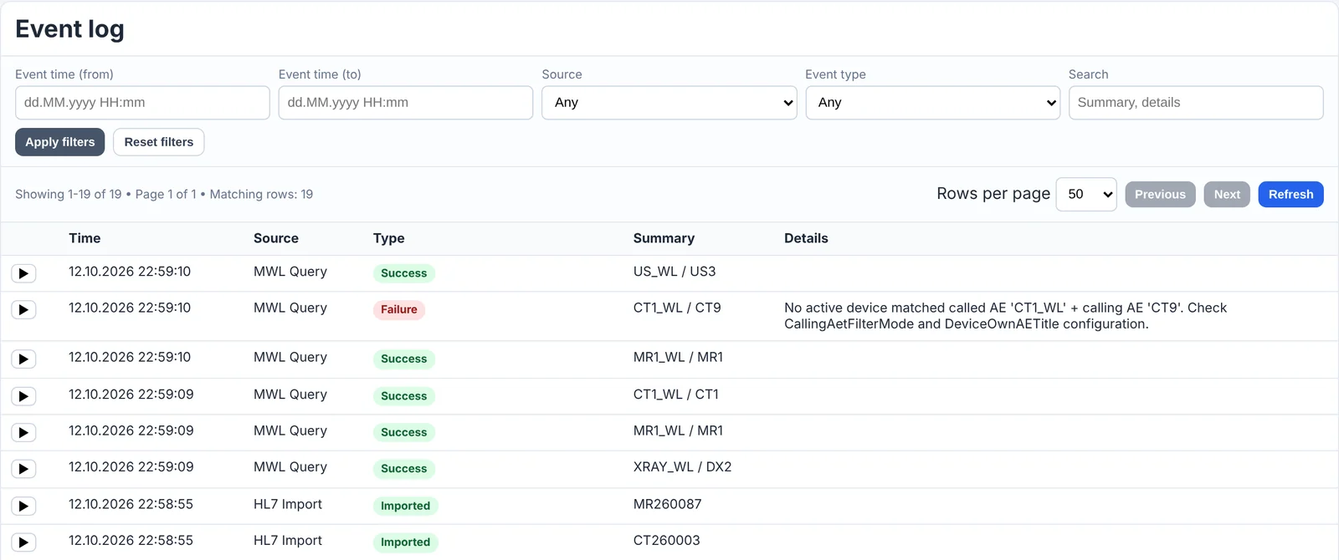Click the Time column header
This screenshot has height=560, width=1339.
[85, 238]
